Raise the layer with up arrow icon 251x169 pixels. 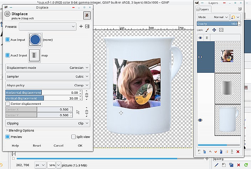pyautogui.click(x=210, y=152)
